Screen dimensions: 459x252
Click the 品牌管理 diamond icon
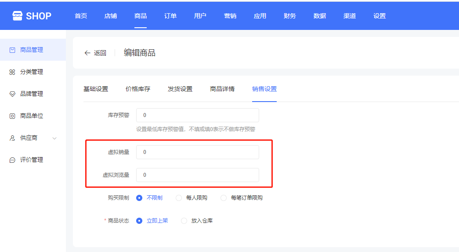click(x=12, y=94)
